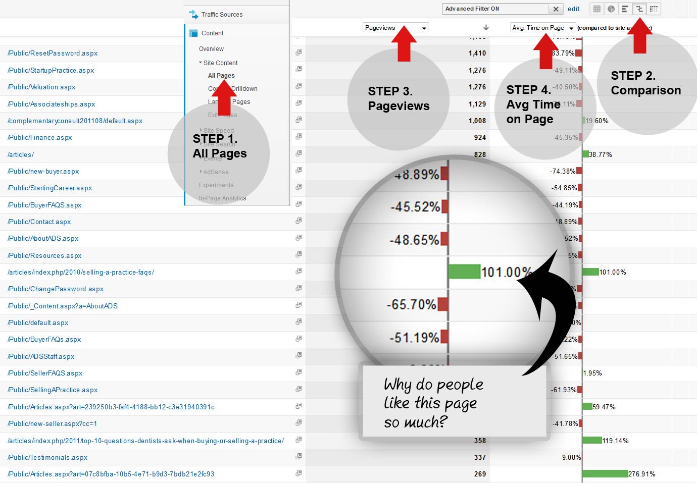This screenshot has height=483, width=697.
Task: Switch to the pivot view icon
Action: 654,9
